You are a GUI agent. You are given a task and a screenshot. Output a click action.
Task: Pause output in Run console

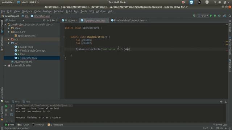(x=6, y=114)
